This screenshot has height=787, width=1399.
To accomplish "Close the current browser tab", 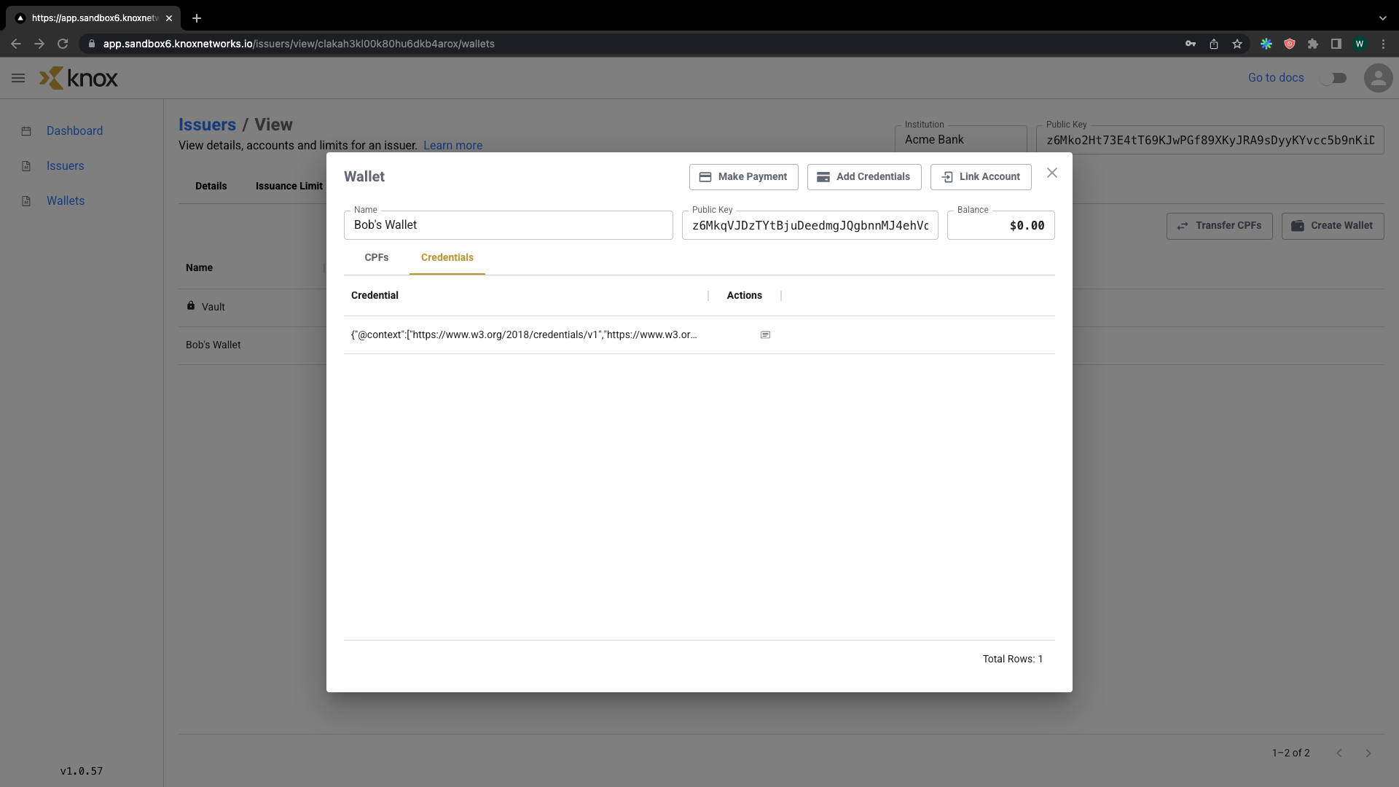I will click(169, 18).
